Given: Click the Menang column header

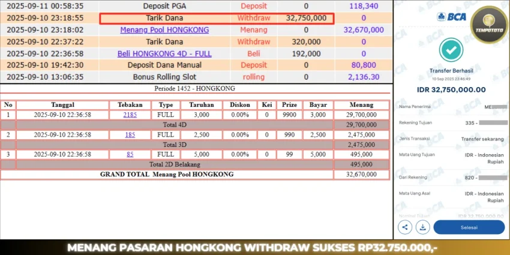Looking at the screenshot, I should pyautogui.click(x=361, y=105).
